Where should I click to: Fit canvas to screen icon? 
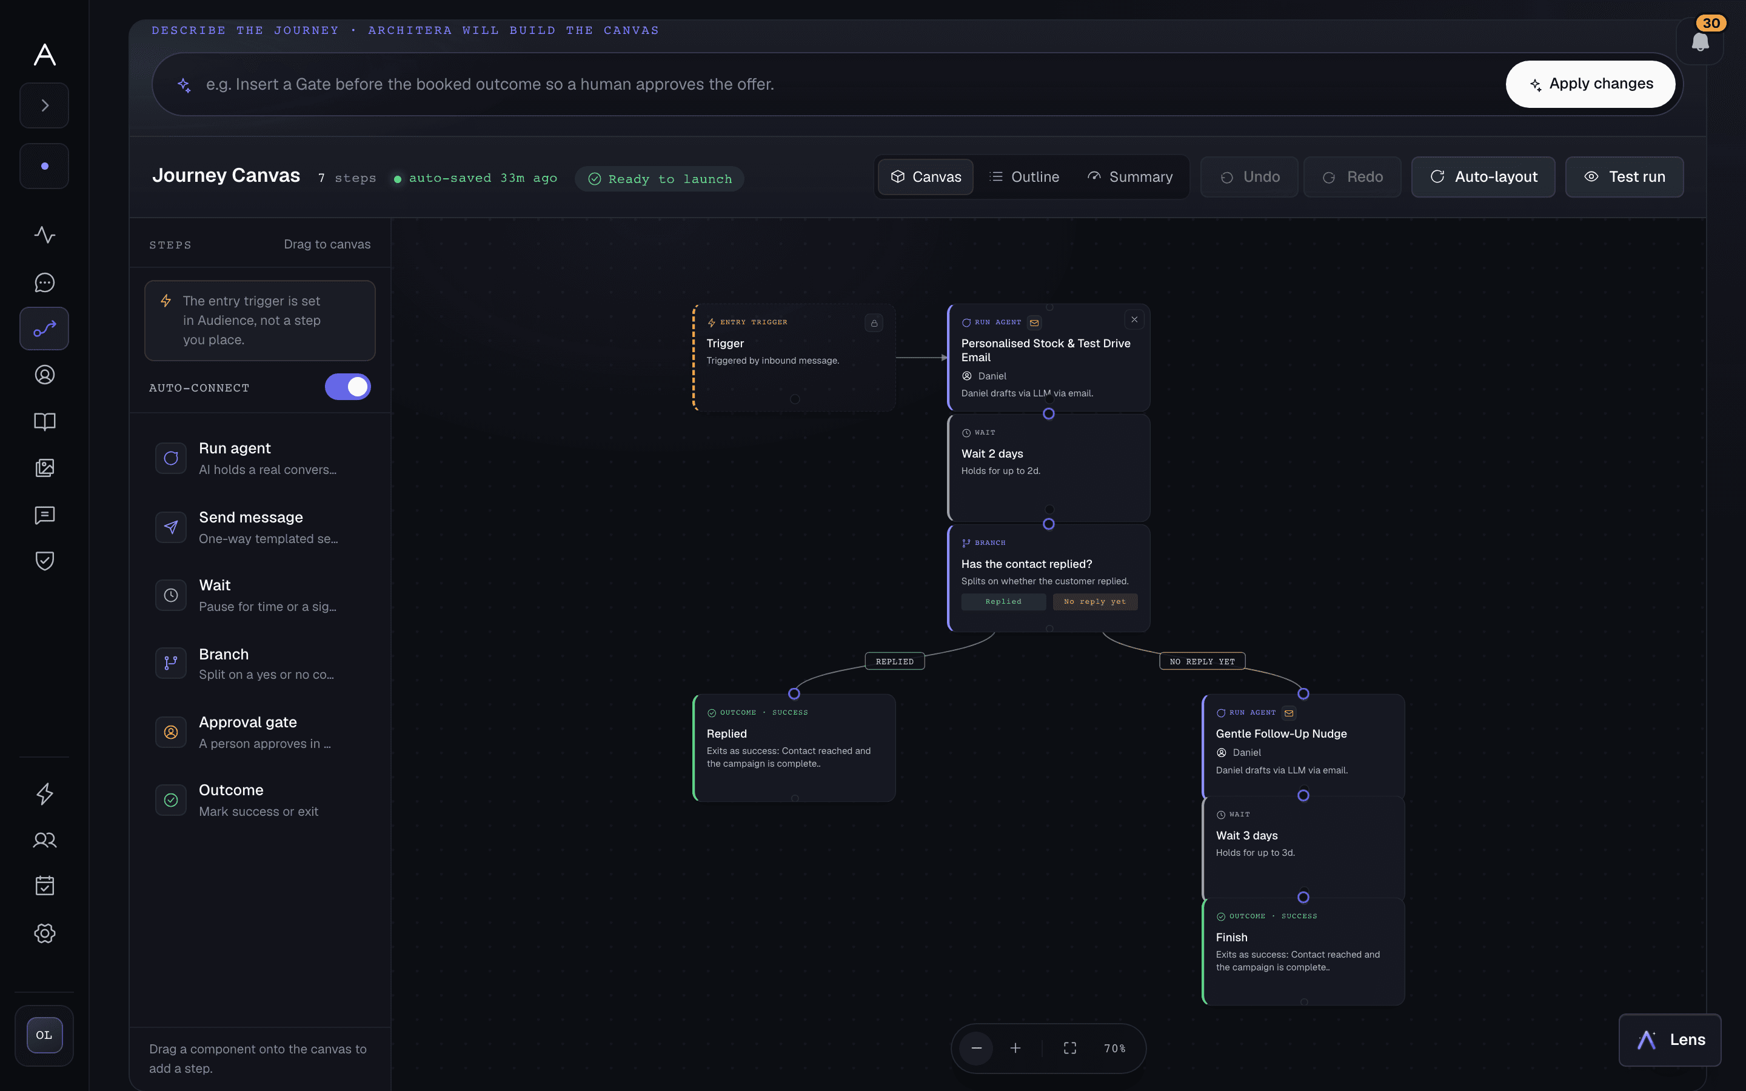click(x=1070, y=1048)
